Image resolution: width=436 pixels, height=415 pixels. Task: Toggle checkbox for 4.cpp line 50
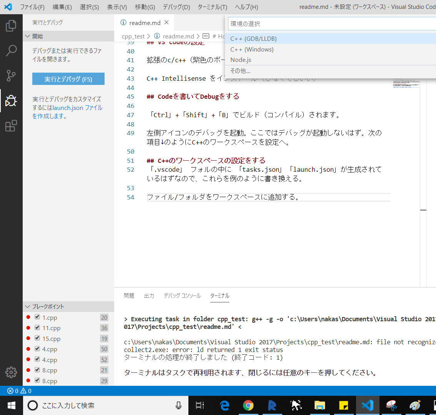pos(37,349)
